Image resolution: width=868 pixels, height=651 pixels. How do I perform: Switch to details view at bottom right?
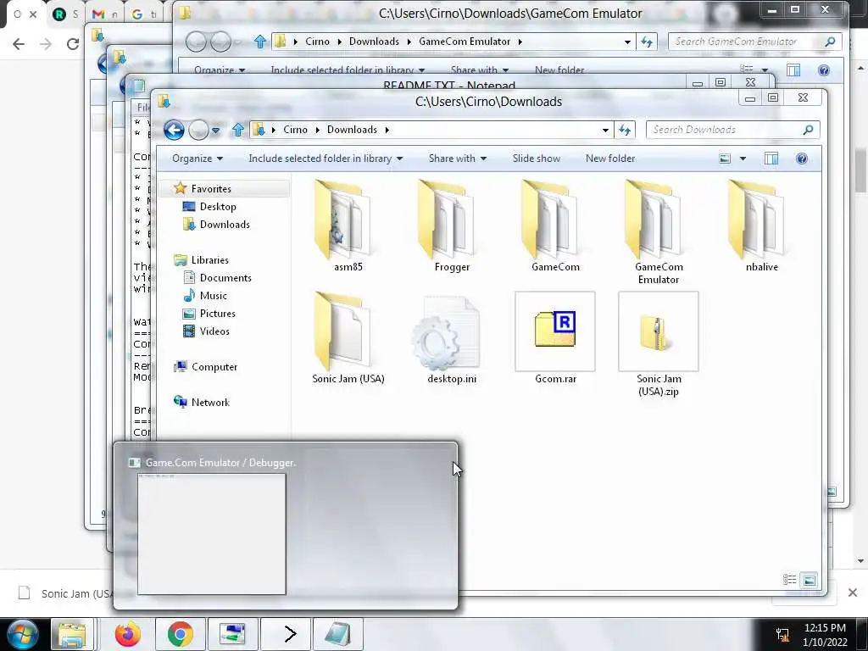click(x=789, y=580)
